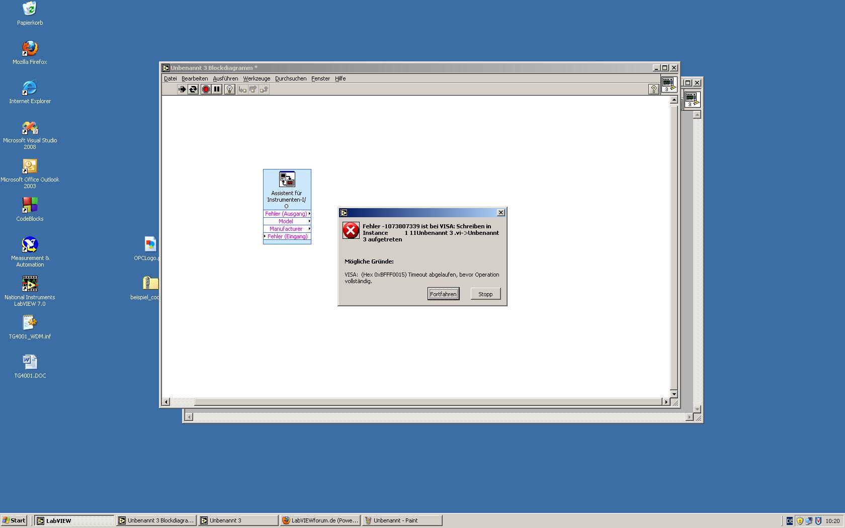Click the Instrument I/O Assistant icon

pos(287,180)
